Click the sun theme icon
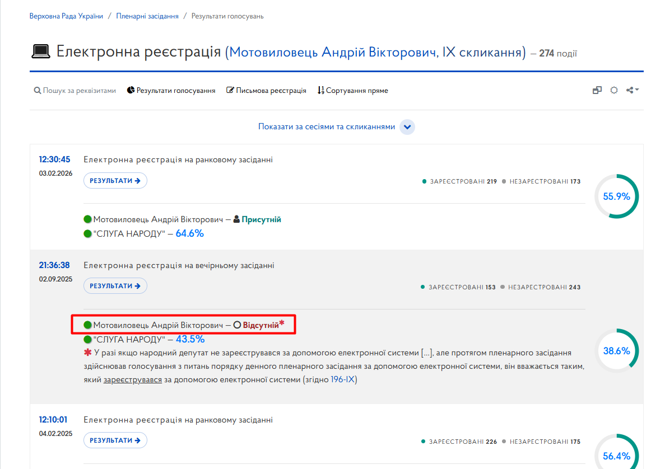651x469 pixels. [x=614, y=90]
